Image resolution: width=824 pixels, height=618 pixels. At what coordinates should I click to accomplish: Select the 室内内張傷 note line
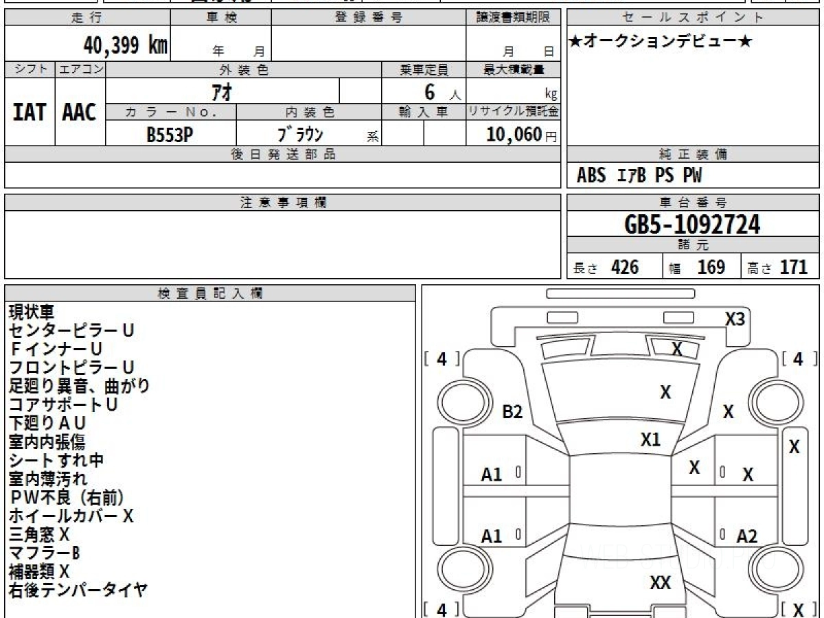click(47, 442)
